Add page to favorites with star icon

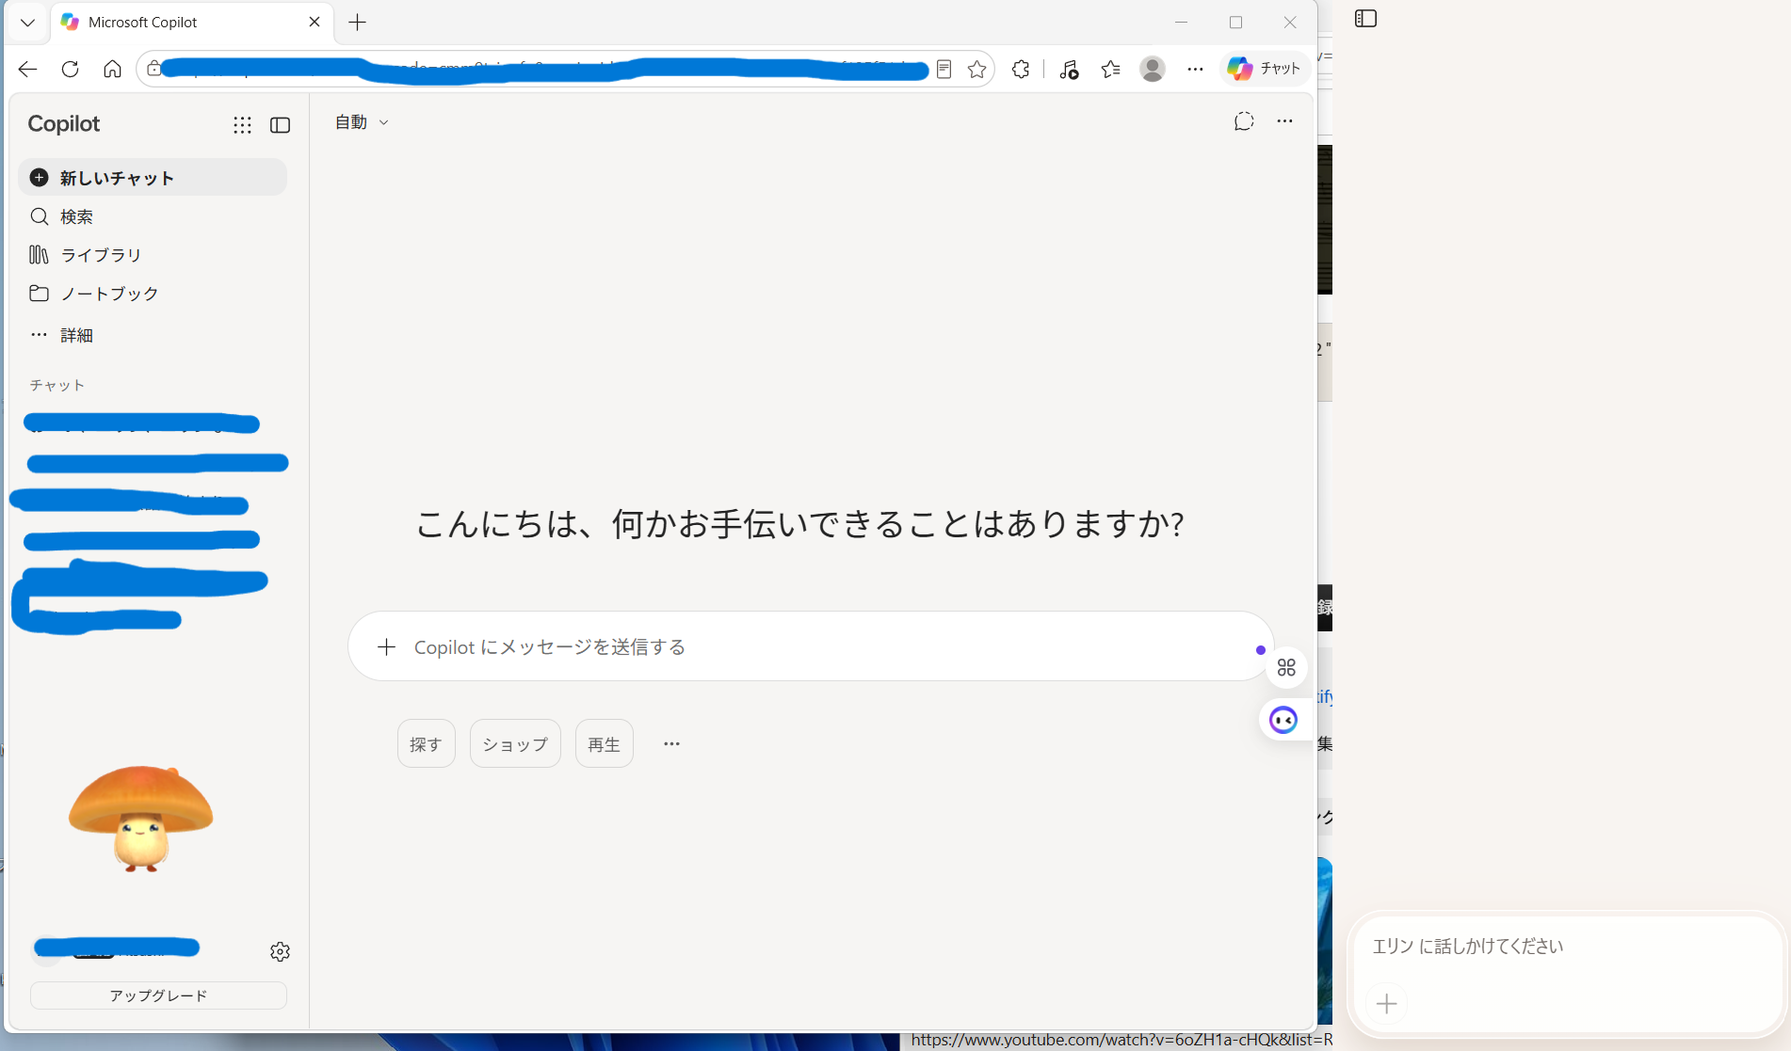coord(976,69)
